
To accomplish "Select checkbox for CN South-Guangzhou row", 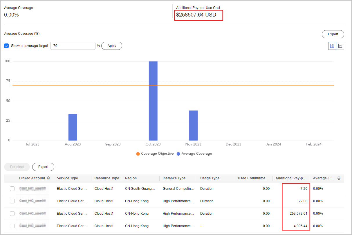I will 12,189.
